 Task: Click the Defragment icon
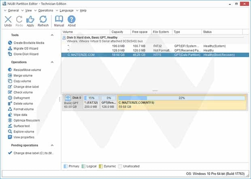(x=10, y=98)
